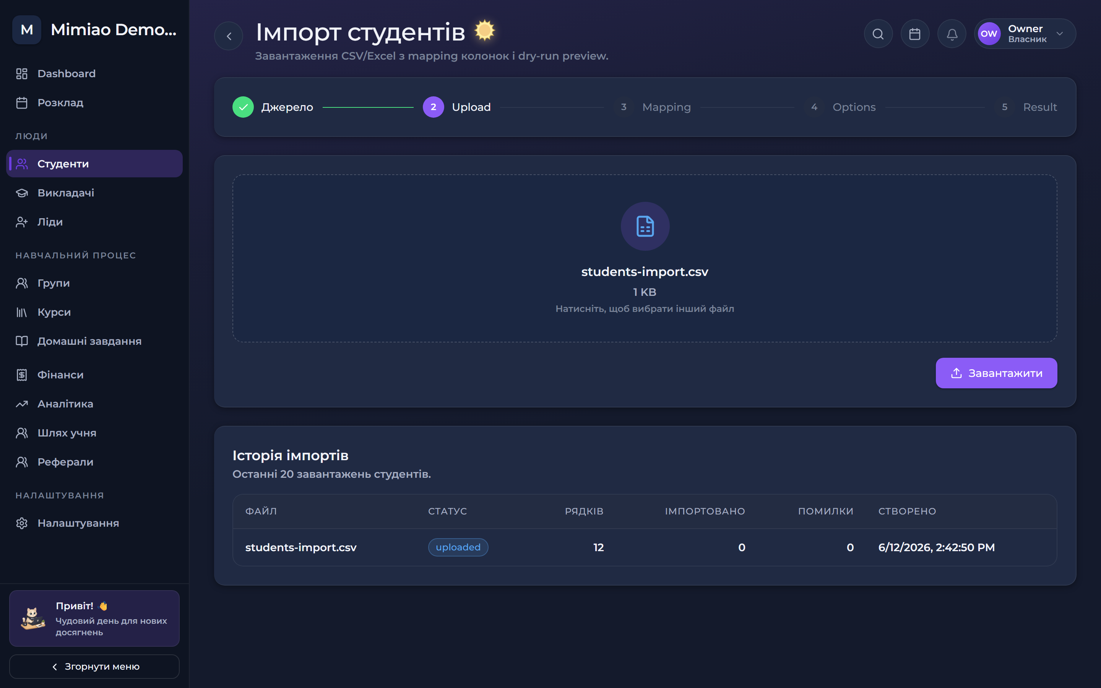
Task: Click the ПОМИЛКИ column header
Action: [826, 511]
